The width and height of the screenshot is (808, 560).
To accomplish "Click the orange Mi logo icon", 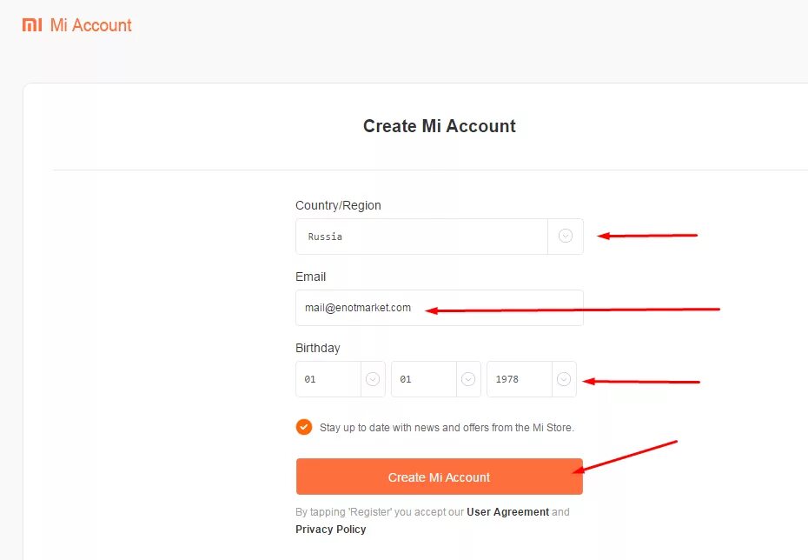I will [31, 25].
